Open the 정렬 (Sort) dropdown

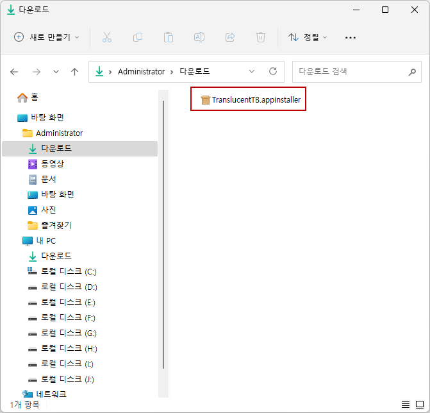tap(308, 37)
